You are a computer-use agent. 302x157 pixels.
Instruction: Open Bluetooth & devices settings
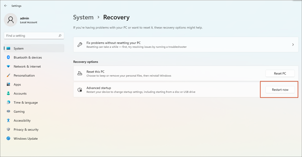[28, 57]
